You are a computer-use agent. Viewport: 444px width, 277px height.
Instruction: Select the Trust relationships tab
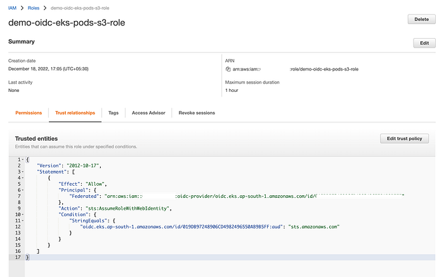coord(75,113)
